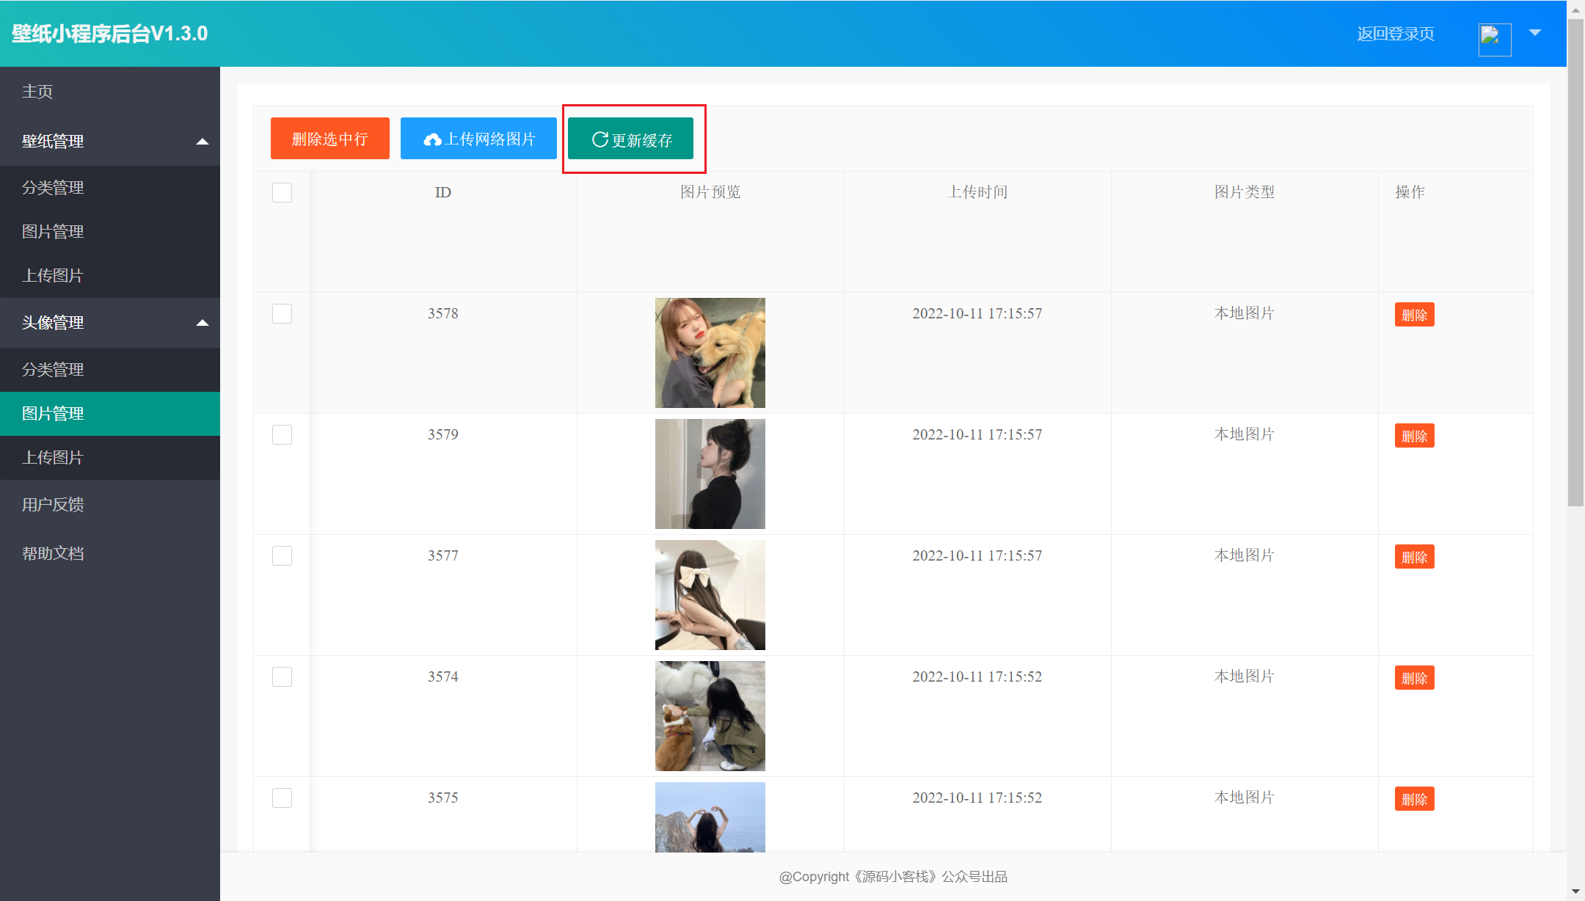Select 图片管理 under 头像管理 in sidebar
This screenshot has width=1585, height=901.
(51, 413)
